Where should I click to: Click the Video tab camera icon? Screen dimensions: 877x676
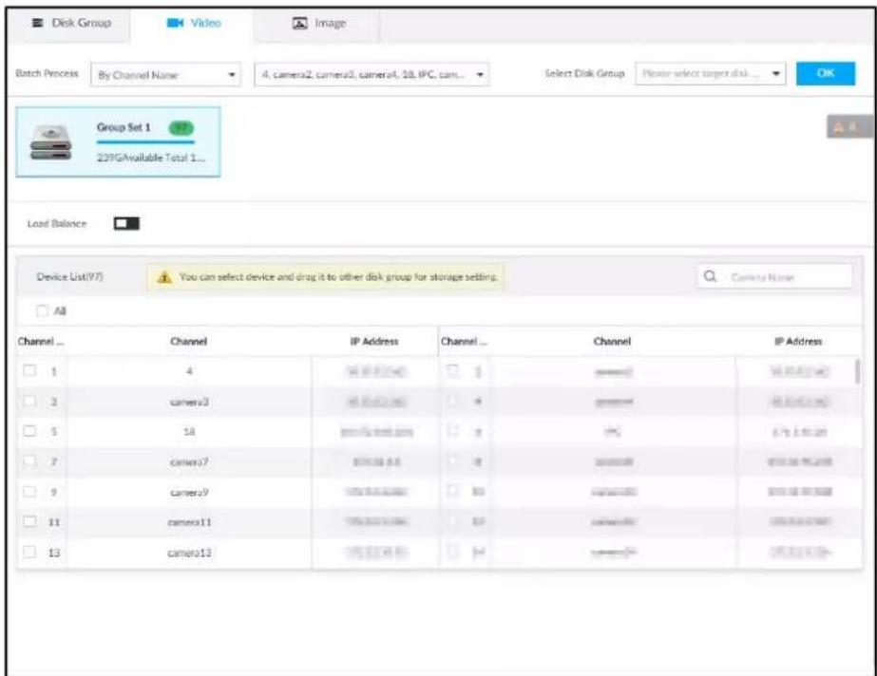click(x=175, y=23)
